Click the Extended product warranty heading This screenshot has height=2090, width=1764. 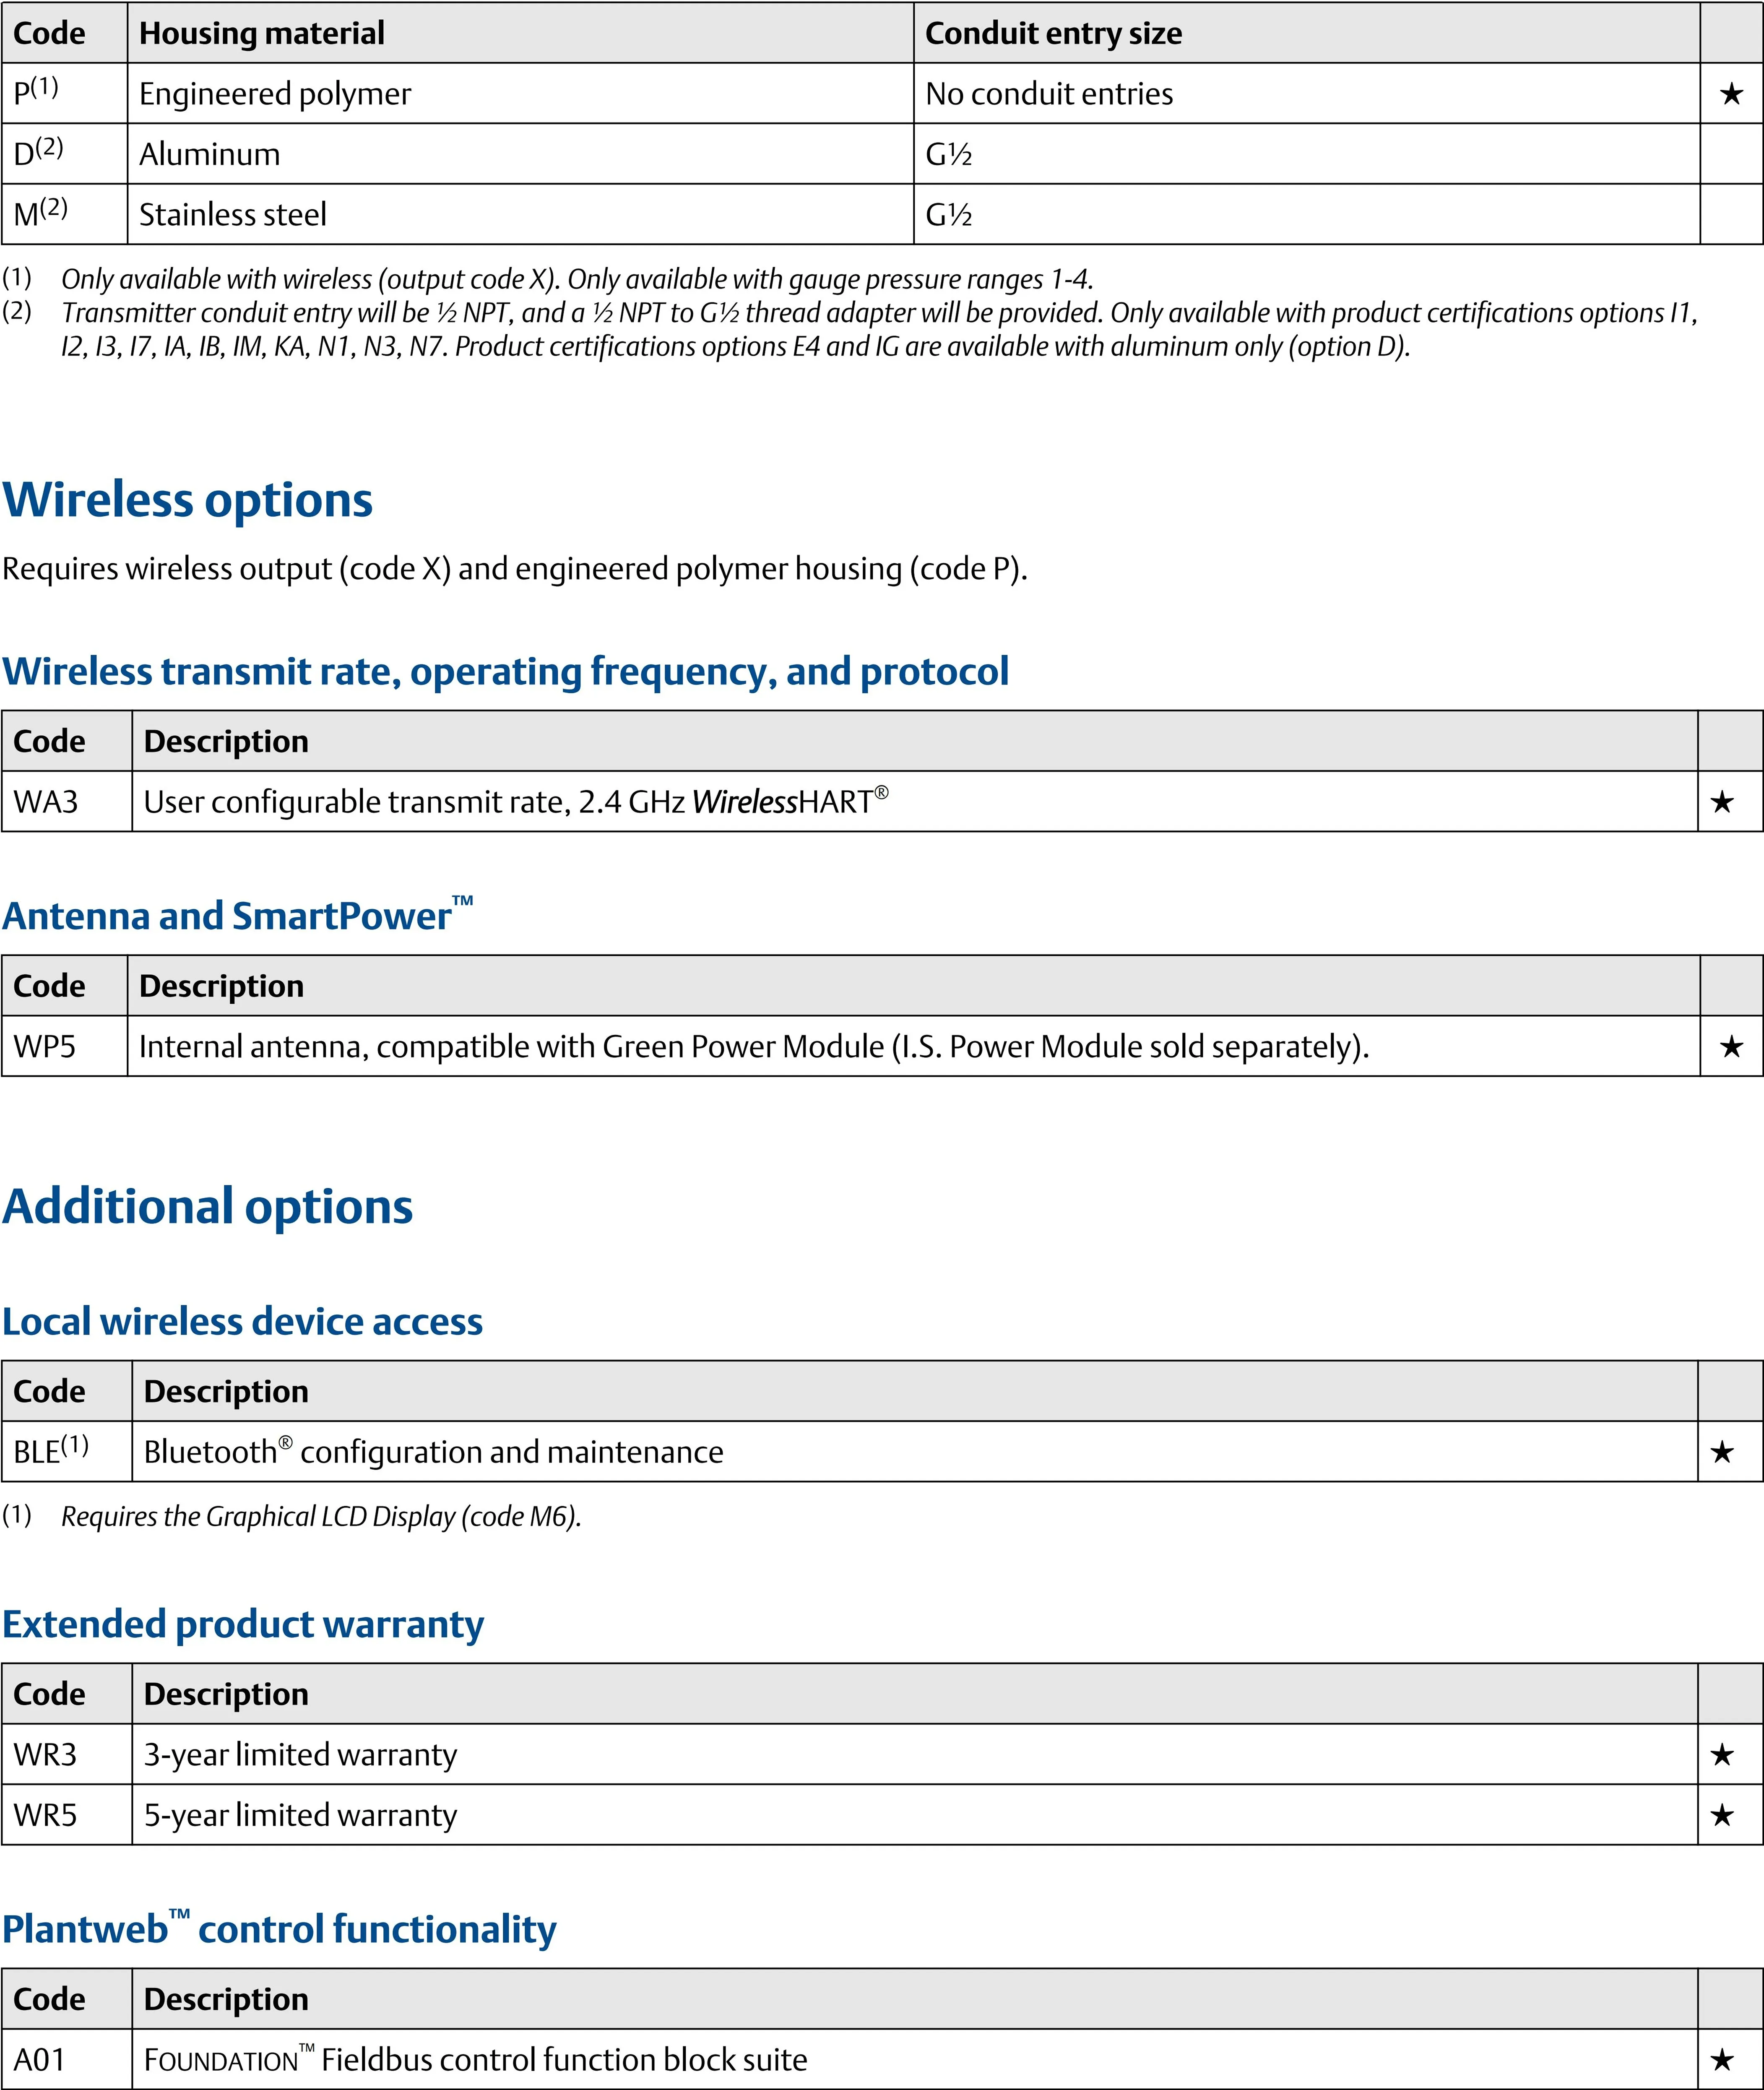tap(243, 1625)
